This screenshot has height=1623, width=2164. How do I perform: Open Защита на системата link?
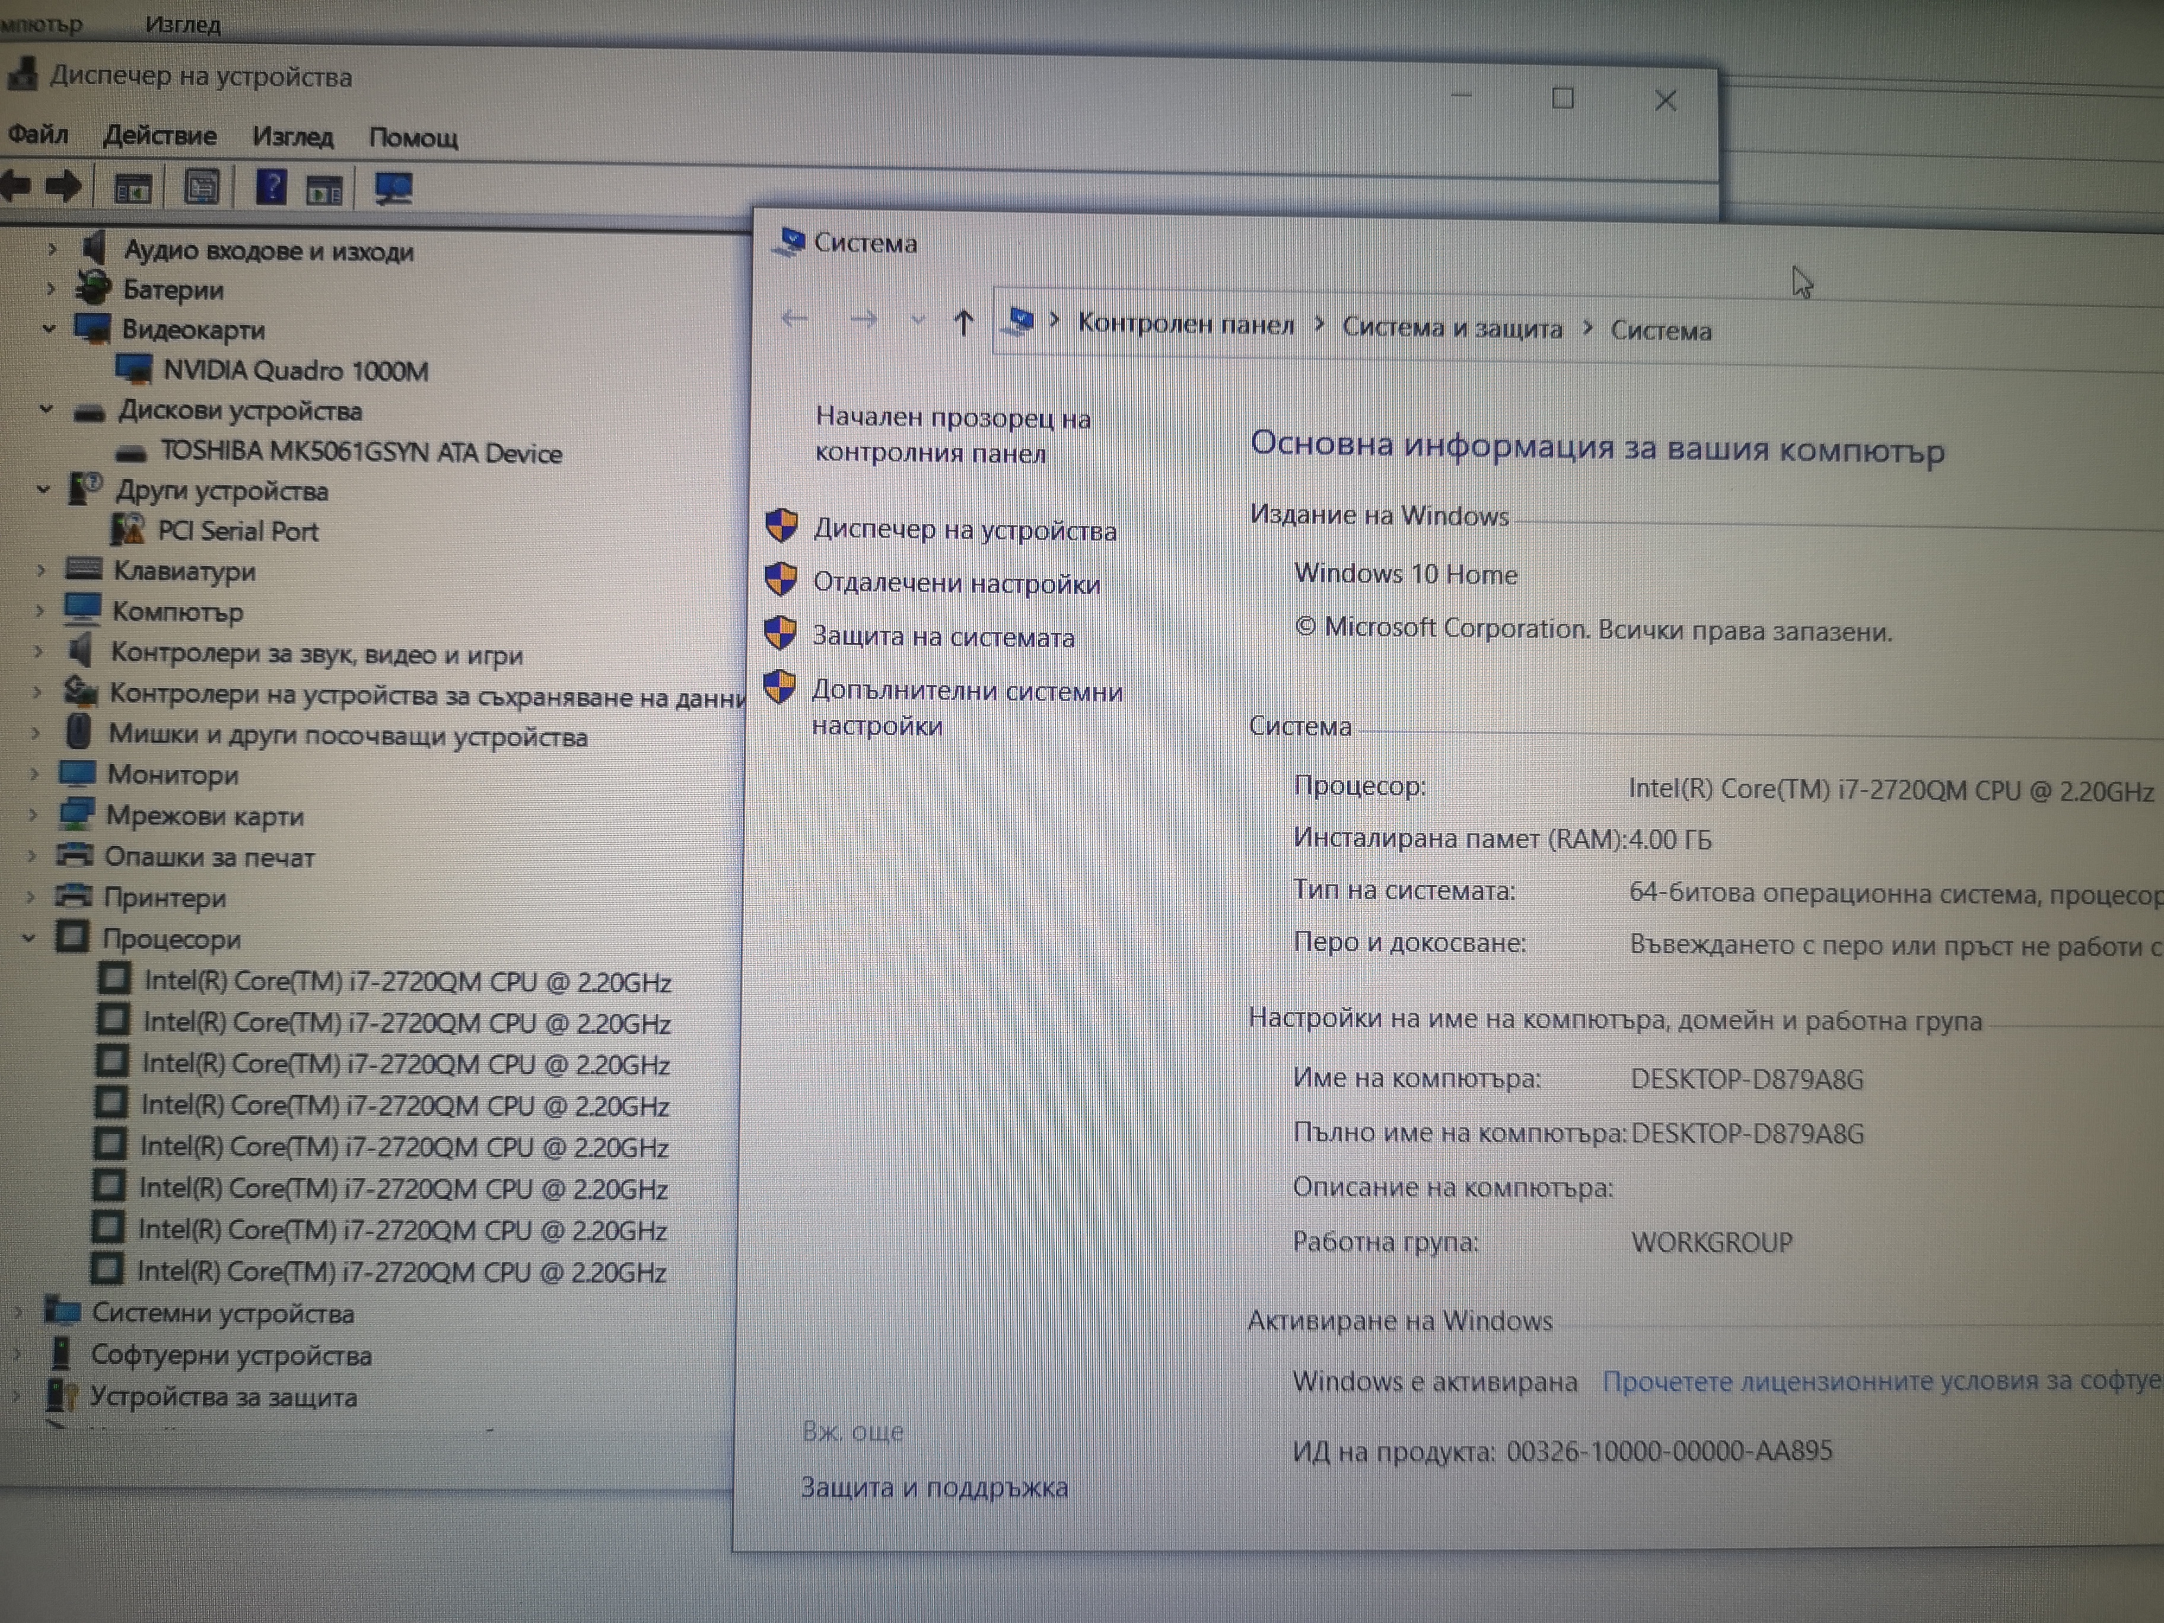[943, 637]
